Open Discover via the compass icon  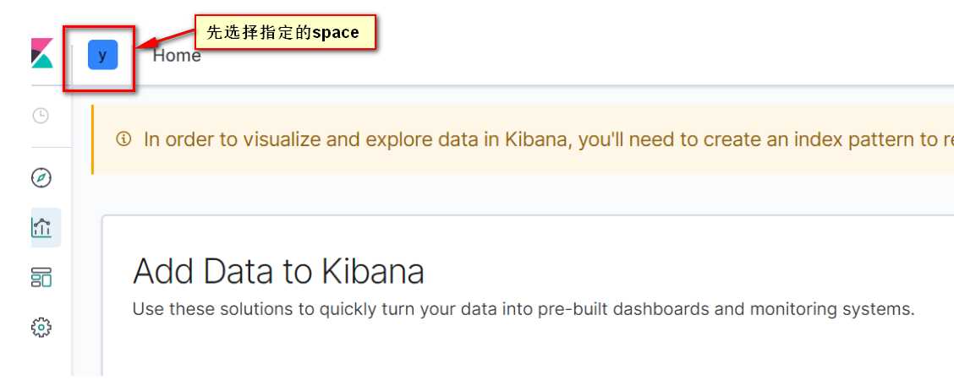click(41, 178)
